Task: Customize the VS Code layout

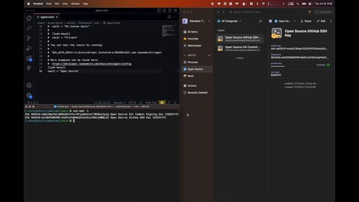Action: (x=176, y=11)
